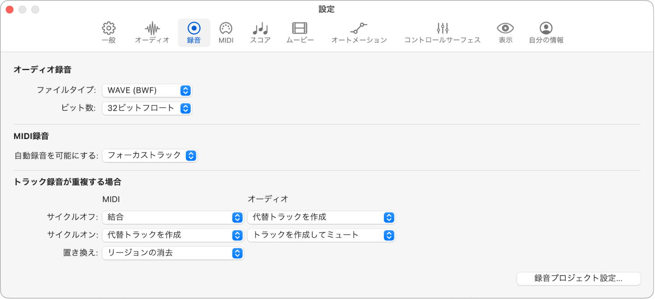Open オートメーション settings
The image size is (655, 299).
tap(359, 32)
